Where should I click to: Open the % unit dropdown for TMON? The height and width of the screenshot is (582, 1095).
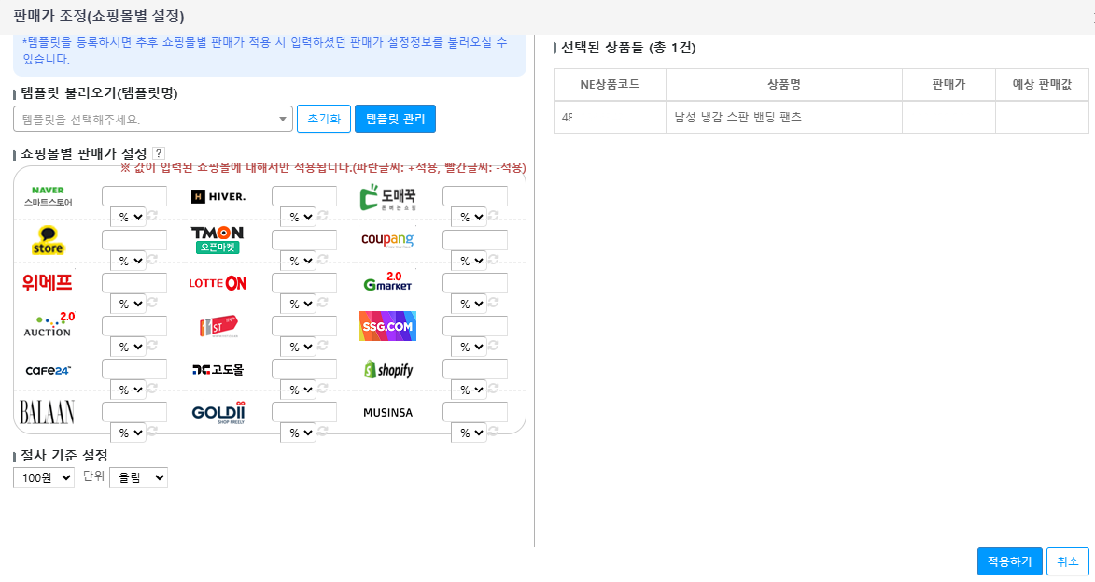tap(298, 261)
